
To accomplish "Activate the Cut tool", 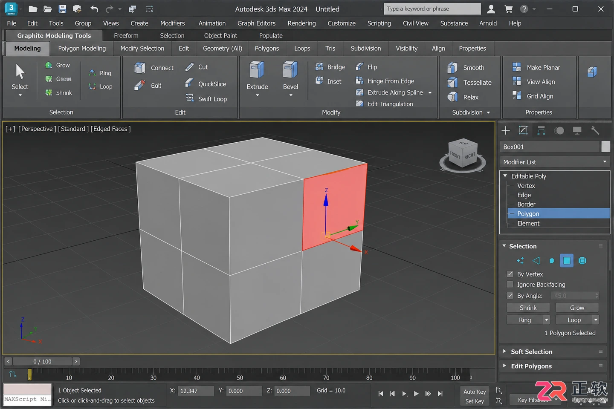I will click(197, 67).
